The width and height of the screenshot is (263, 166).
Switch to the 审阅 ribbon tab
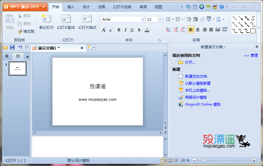coord(143,7)
